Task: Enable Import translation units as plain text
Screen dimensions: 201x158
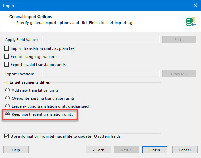Action: coord(6,48)
